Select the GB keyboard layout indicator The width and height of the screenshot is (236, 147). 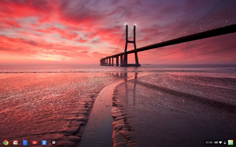216,143
